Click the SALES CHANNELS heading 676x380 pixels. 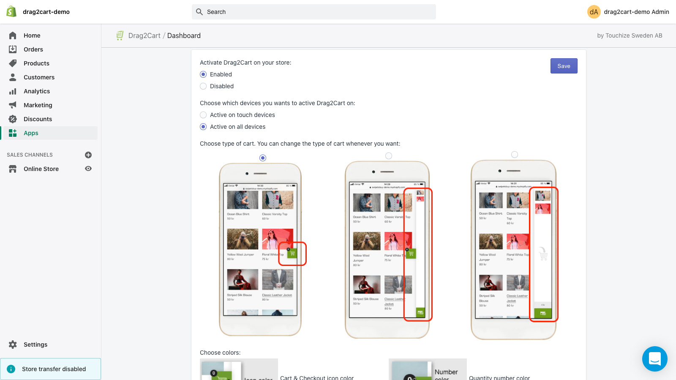[x=30, y=155]
